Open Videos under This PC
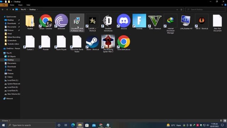The width and height of the screenshot is (227, 128). pyautogui.click(x=10, y=77)
